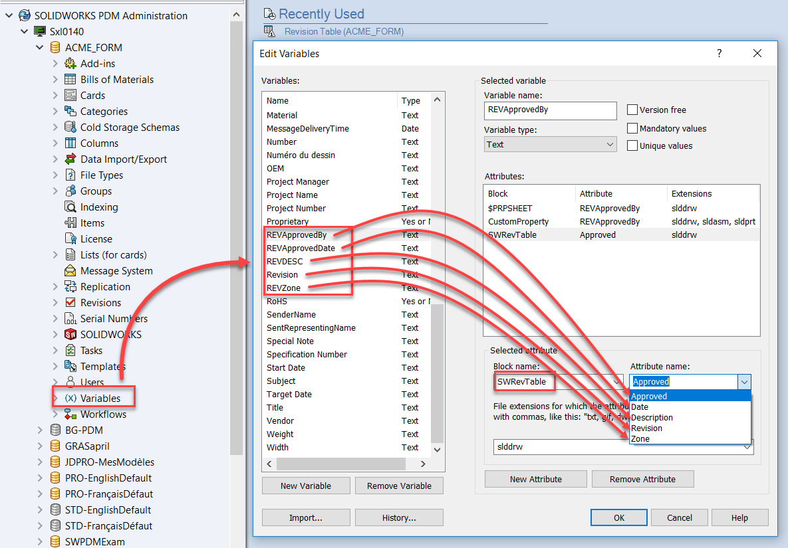Click the Templates icon

coord(70,367)
